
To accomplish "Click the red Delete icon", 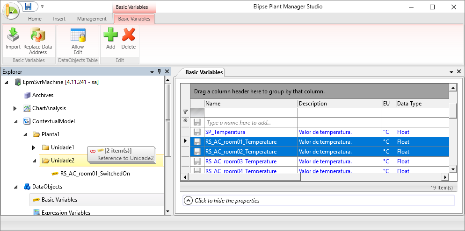I will click(x=128, y=36).
